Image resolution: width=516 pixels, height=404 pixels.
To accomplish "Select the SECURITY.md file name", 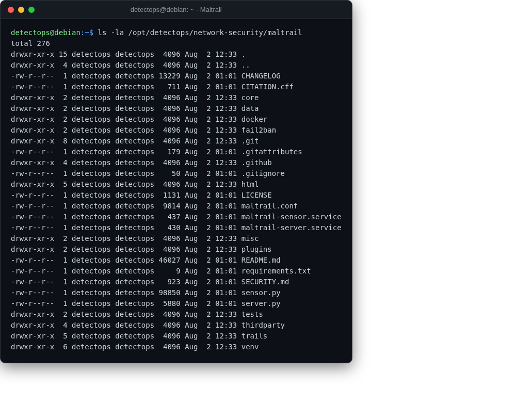I will point(265,282).
